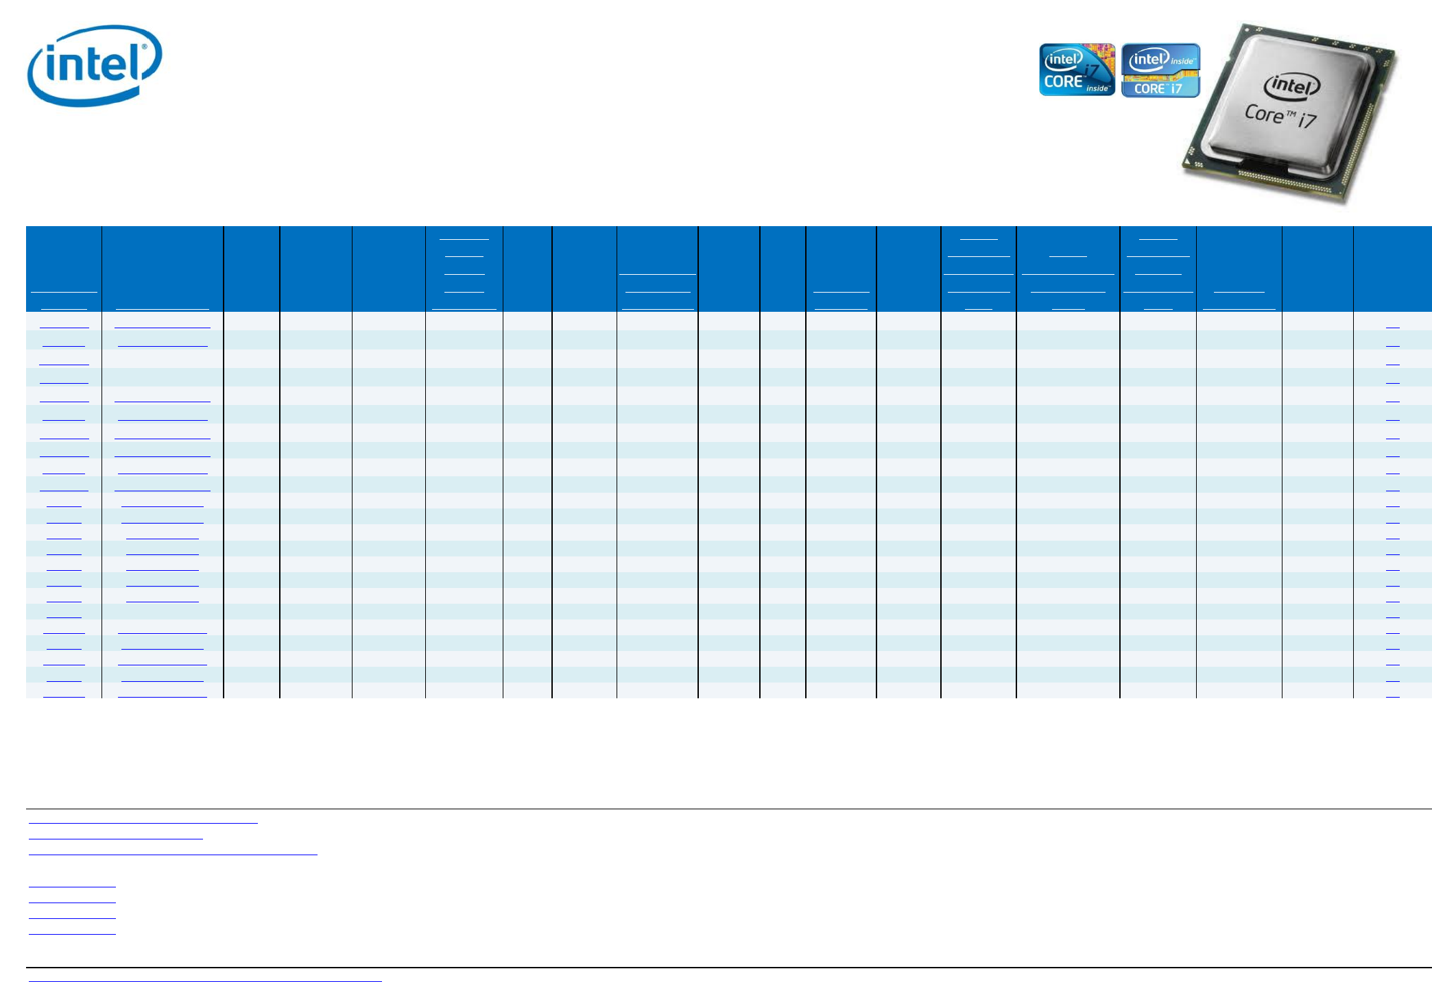The image size is (1432, 982).
Task: Open the long link at the very page bottom
Action: tap(204, 978)
